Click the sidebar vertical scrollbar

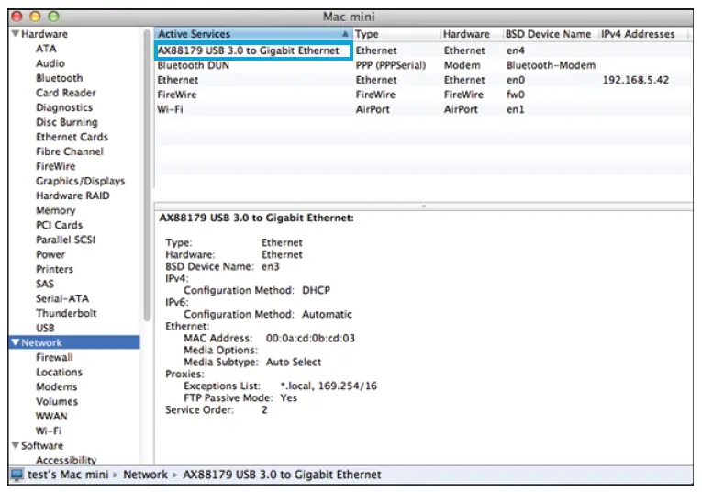tap(147, 184)
